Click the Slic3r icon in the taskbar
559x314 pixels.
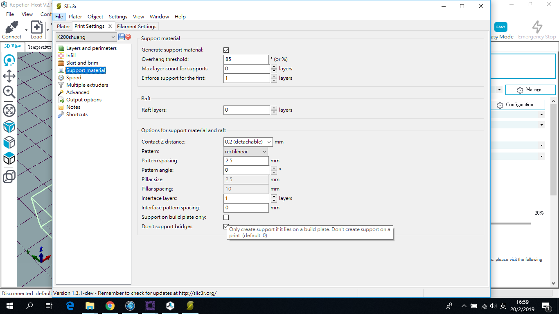190,305
